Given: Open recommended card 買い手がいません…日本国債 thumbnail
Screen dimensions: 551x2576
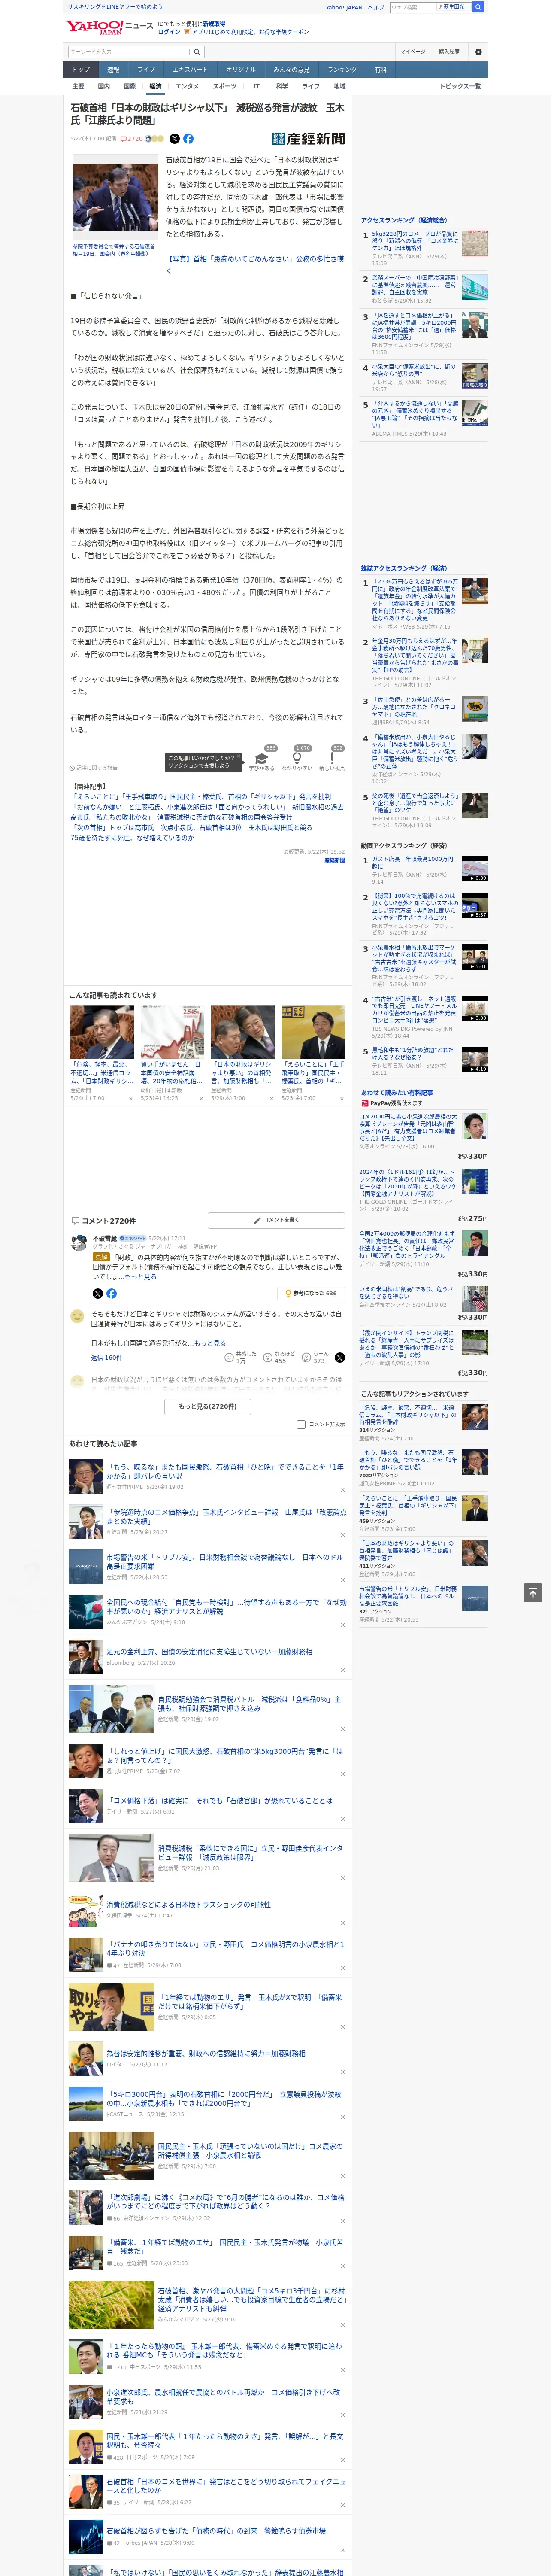Looking at the screenshot, I should 172,1032.
